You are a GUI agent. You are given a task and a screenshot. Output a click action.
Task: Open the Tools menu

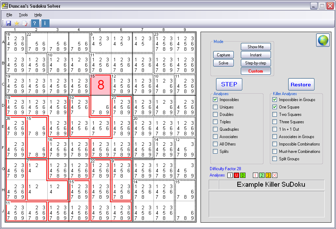click(x=23, y=15)
